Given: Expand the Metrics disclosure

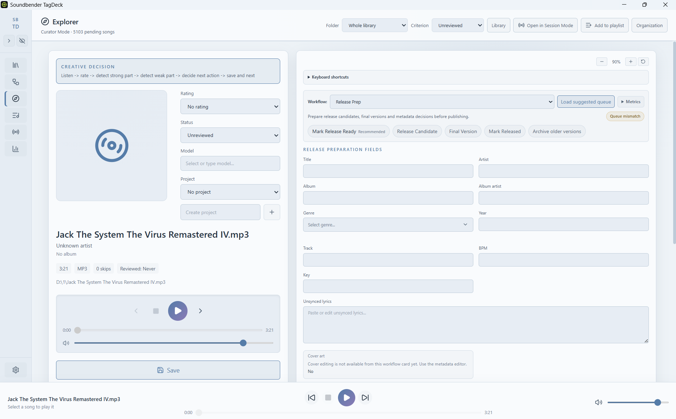Looking at the screenshot, I should tap(631, 102).
